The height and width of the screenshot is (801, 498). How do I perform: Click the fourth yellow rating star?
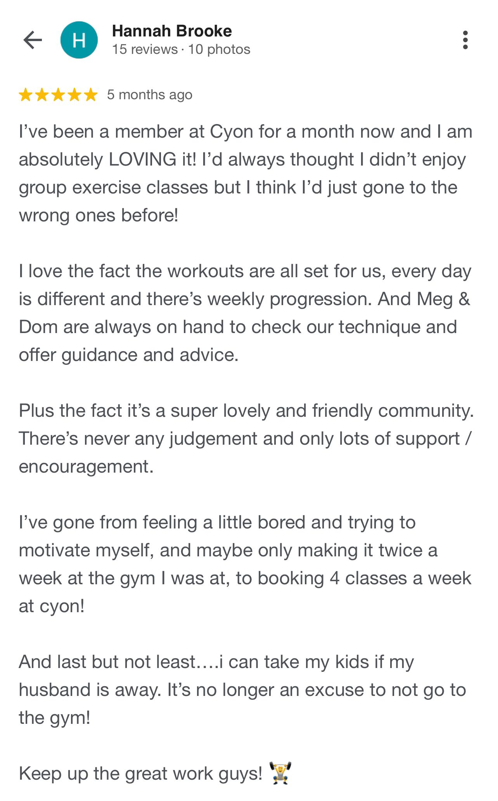click(74, 95)
